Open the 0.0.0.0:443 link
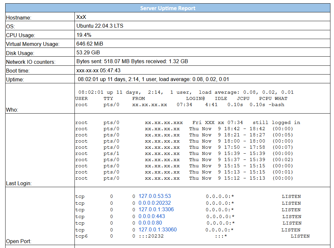 152,216
